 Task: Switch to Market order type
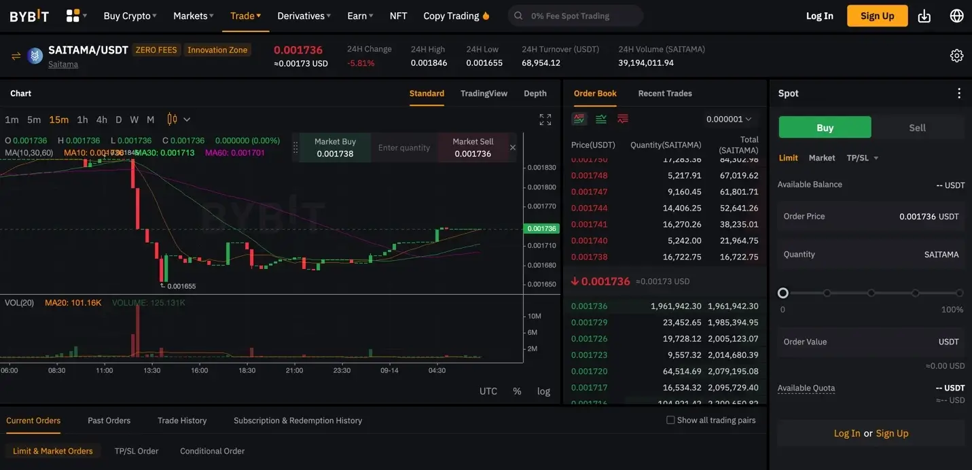click(822, 158)
